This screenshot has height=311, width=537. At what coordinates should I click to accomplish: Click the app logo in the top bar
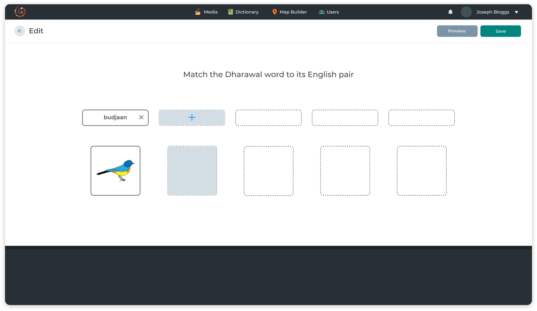pyautogui.click(x=20, y=12)
